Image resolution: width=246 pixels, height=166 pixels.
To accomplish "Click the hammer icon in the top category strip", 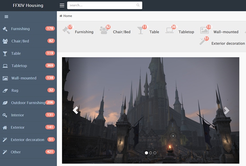I will (x=66, y=30).
